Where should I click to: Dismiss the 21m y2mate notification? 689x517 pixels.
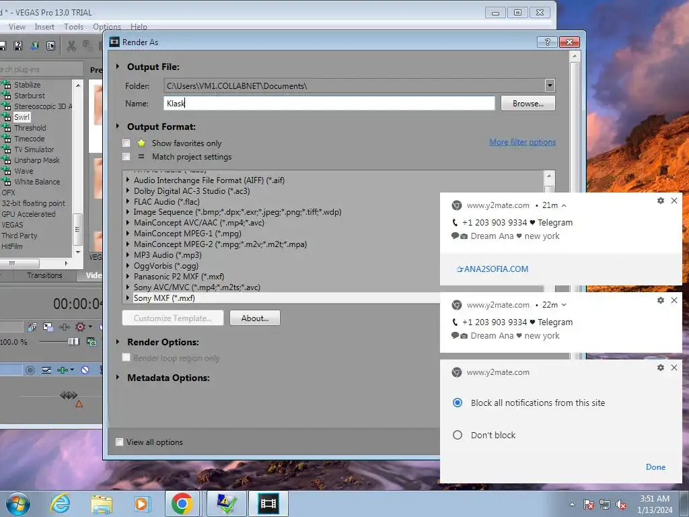pyautogui.click(x=674, y=201)
